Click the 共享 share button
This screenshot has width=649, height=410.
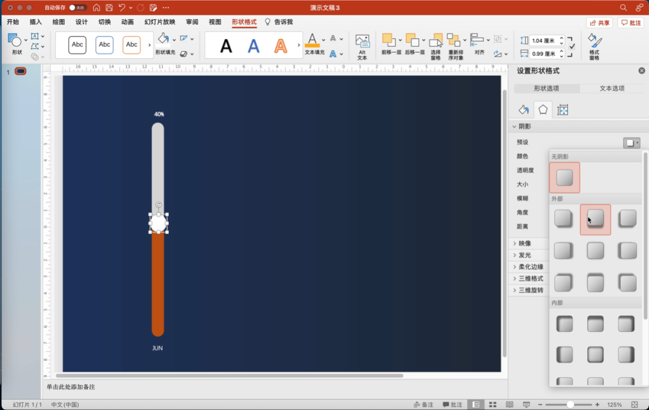[599, 22]
